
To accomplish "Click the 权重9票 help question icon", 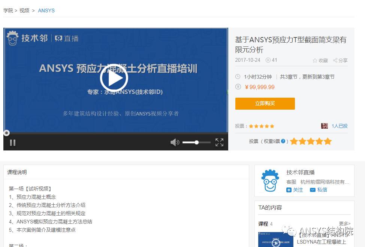I will click(283, 141).
